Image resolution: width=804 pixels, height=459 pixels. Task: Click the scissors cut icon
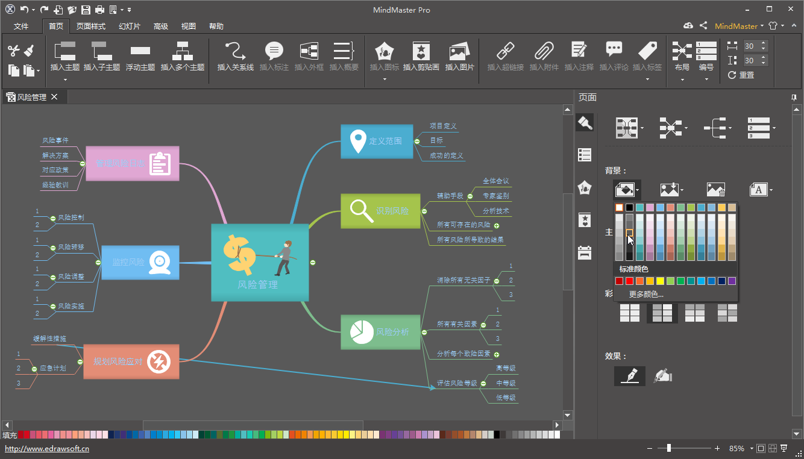[x=14, y=51]
